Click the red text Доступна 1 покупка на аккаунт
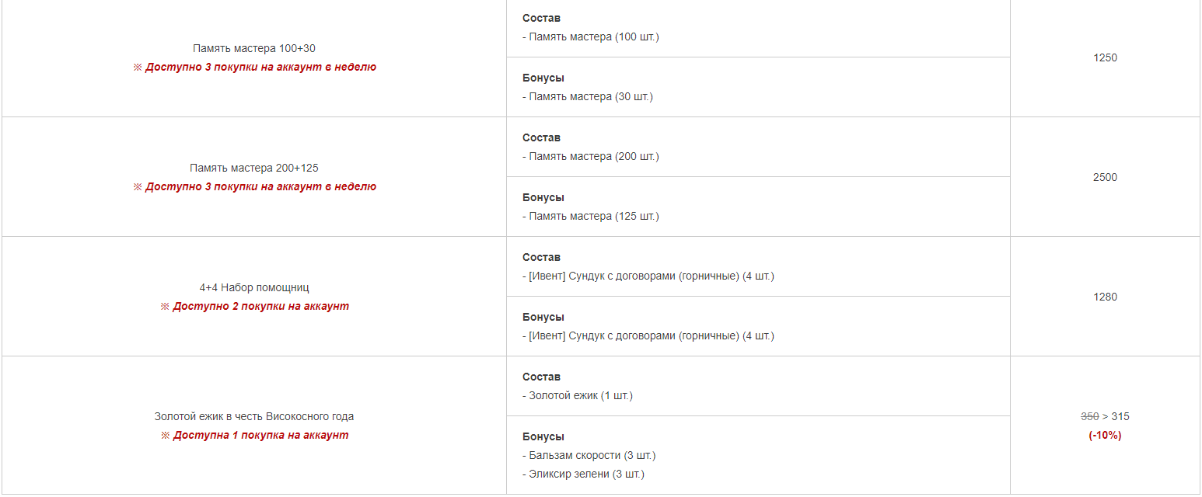This screenshot has height=497, width=1202. coord(260,436)
